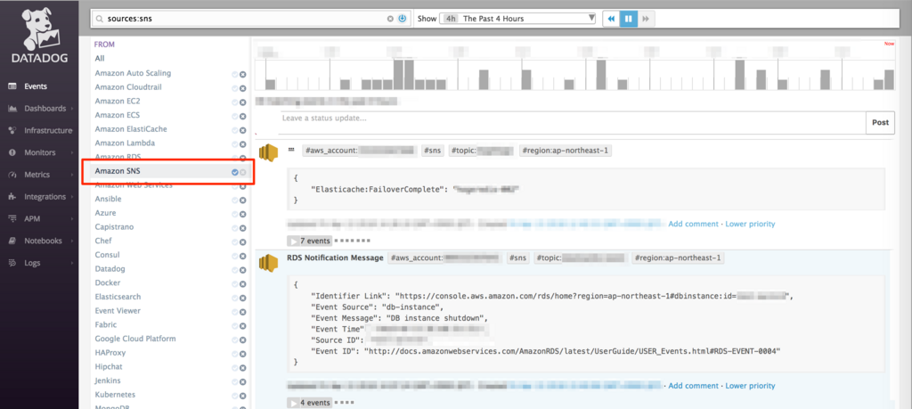Viewport: 912px width, 409px height.
Task: Lower priority of RDS Notification event
Action: pos(750,386)
